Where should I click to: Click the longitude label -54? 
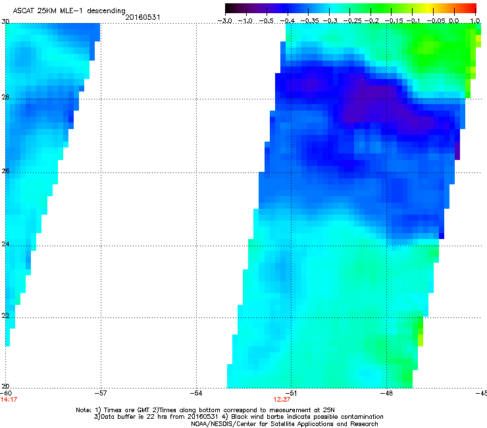[196, 393]
